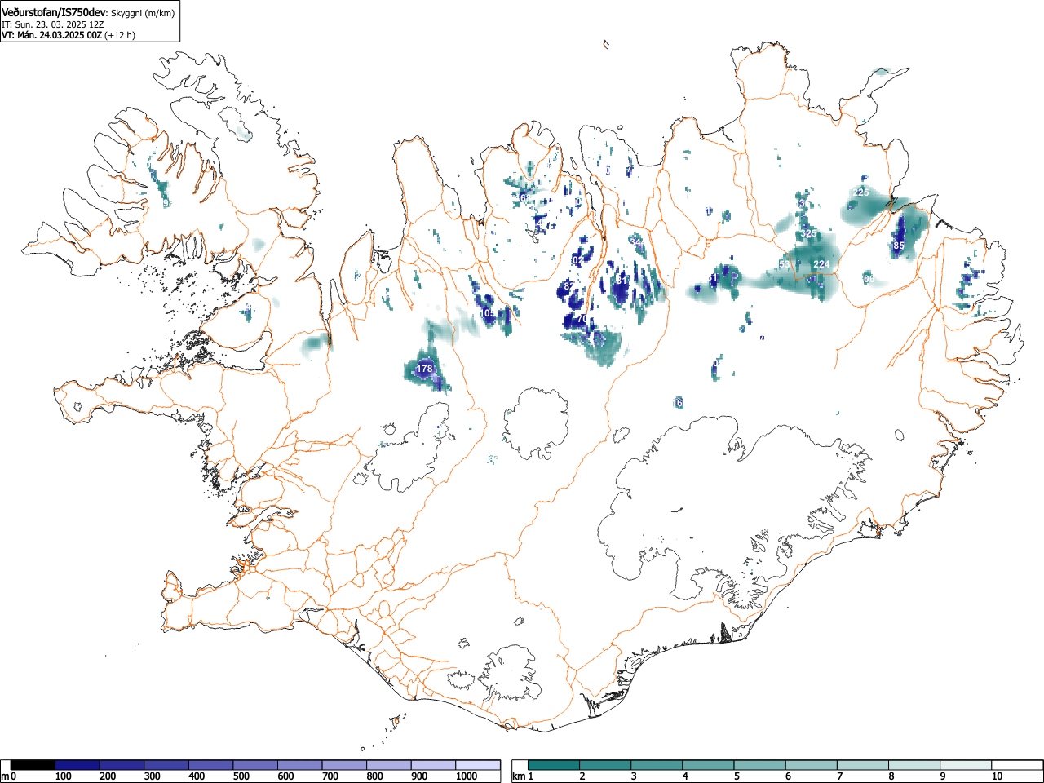Screen dimensions: 1044x783
Task: Click the 'm' unit label of left legend
Action: 5,776
